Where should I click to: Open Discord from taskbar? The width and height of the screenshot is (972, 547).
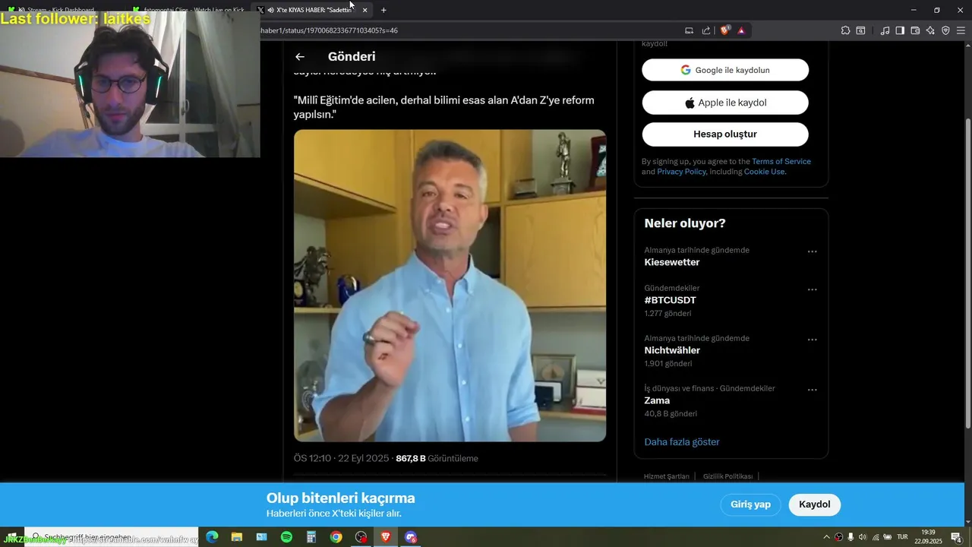pyautogui.click(x=411, y=537)
